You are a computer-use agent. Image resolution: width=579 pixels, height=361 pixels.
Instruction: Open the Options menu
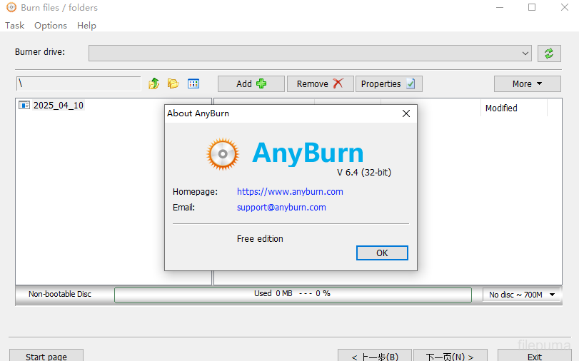[51, 26]
